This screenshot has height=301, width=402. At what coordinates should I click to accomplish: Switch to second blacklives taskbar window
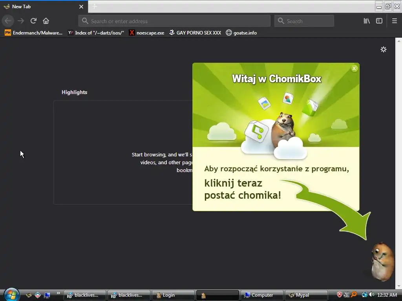129,295
